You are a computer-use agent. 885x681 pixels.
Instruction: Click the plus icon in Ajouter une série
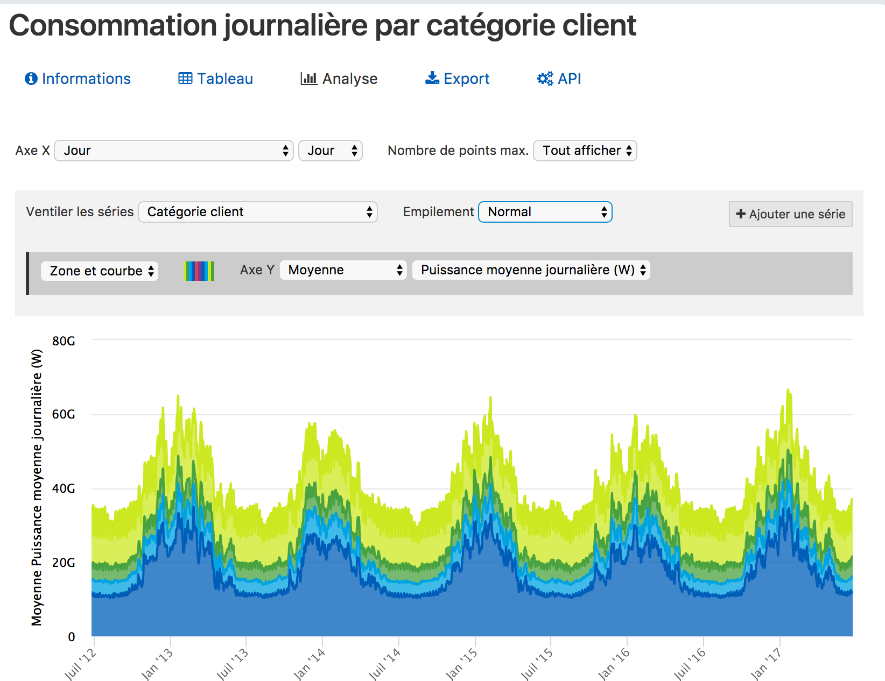click(741, 214)
